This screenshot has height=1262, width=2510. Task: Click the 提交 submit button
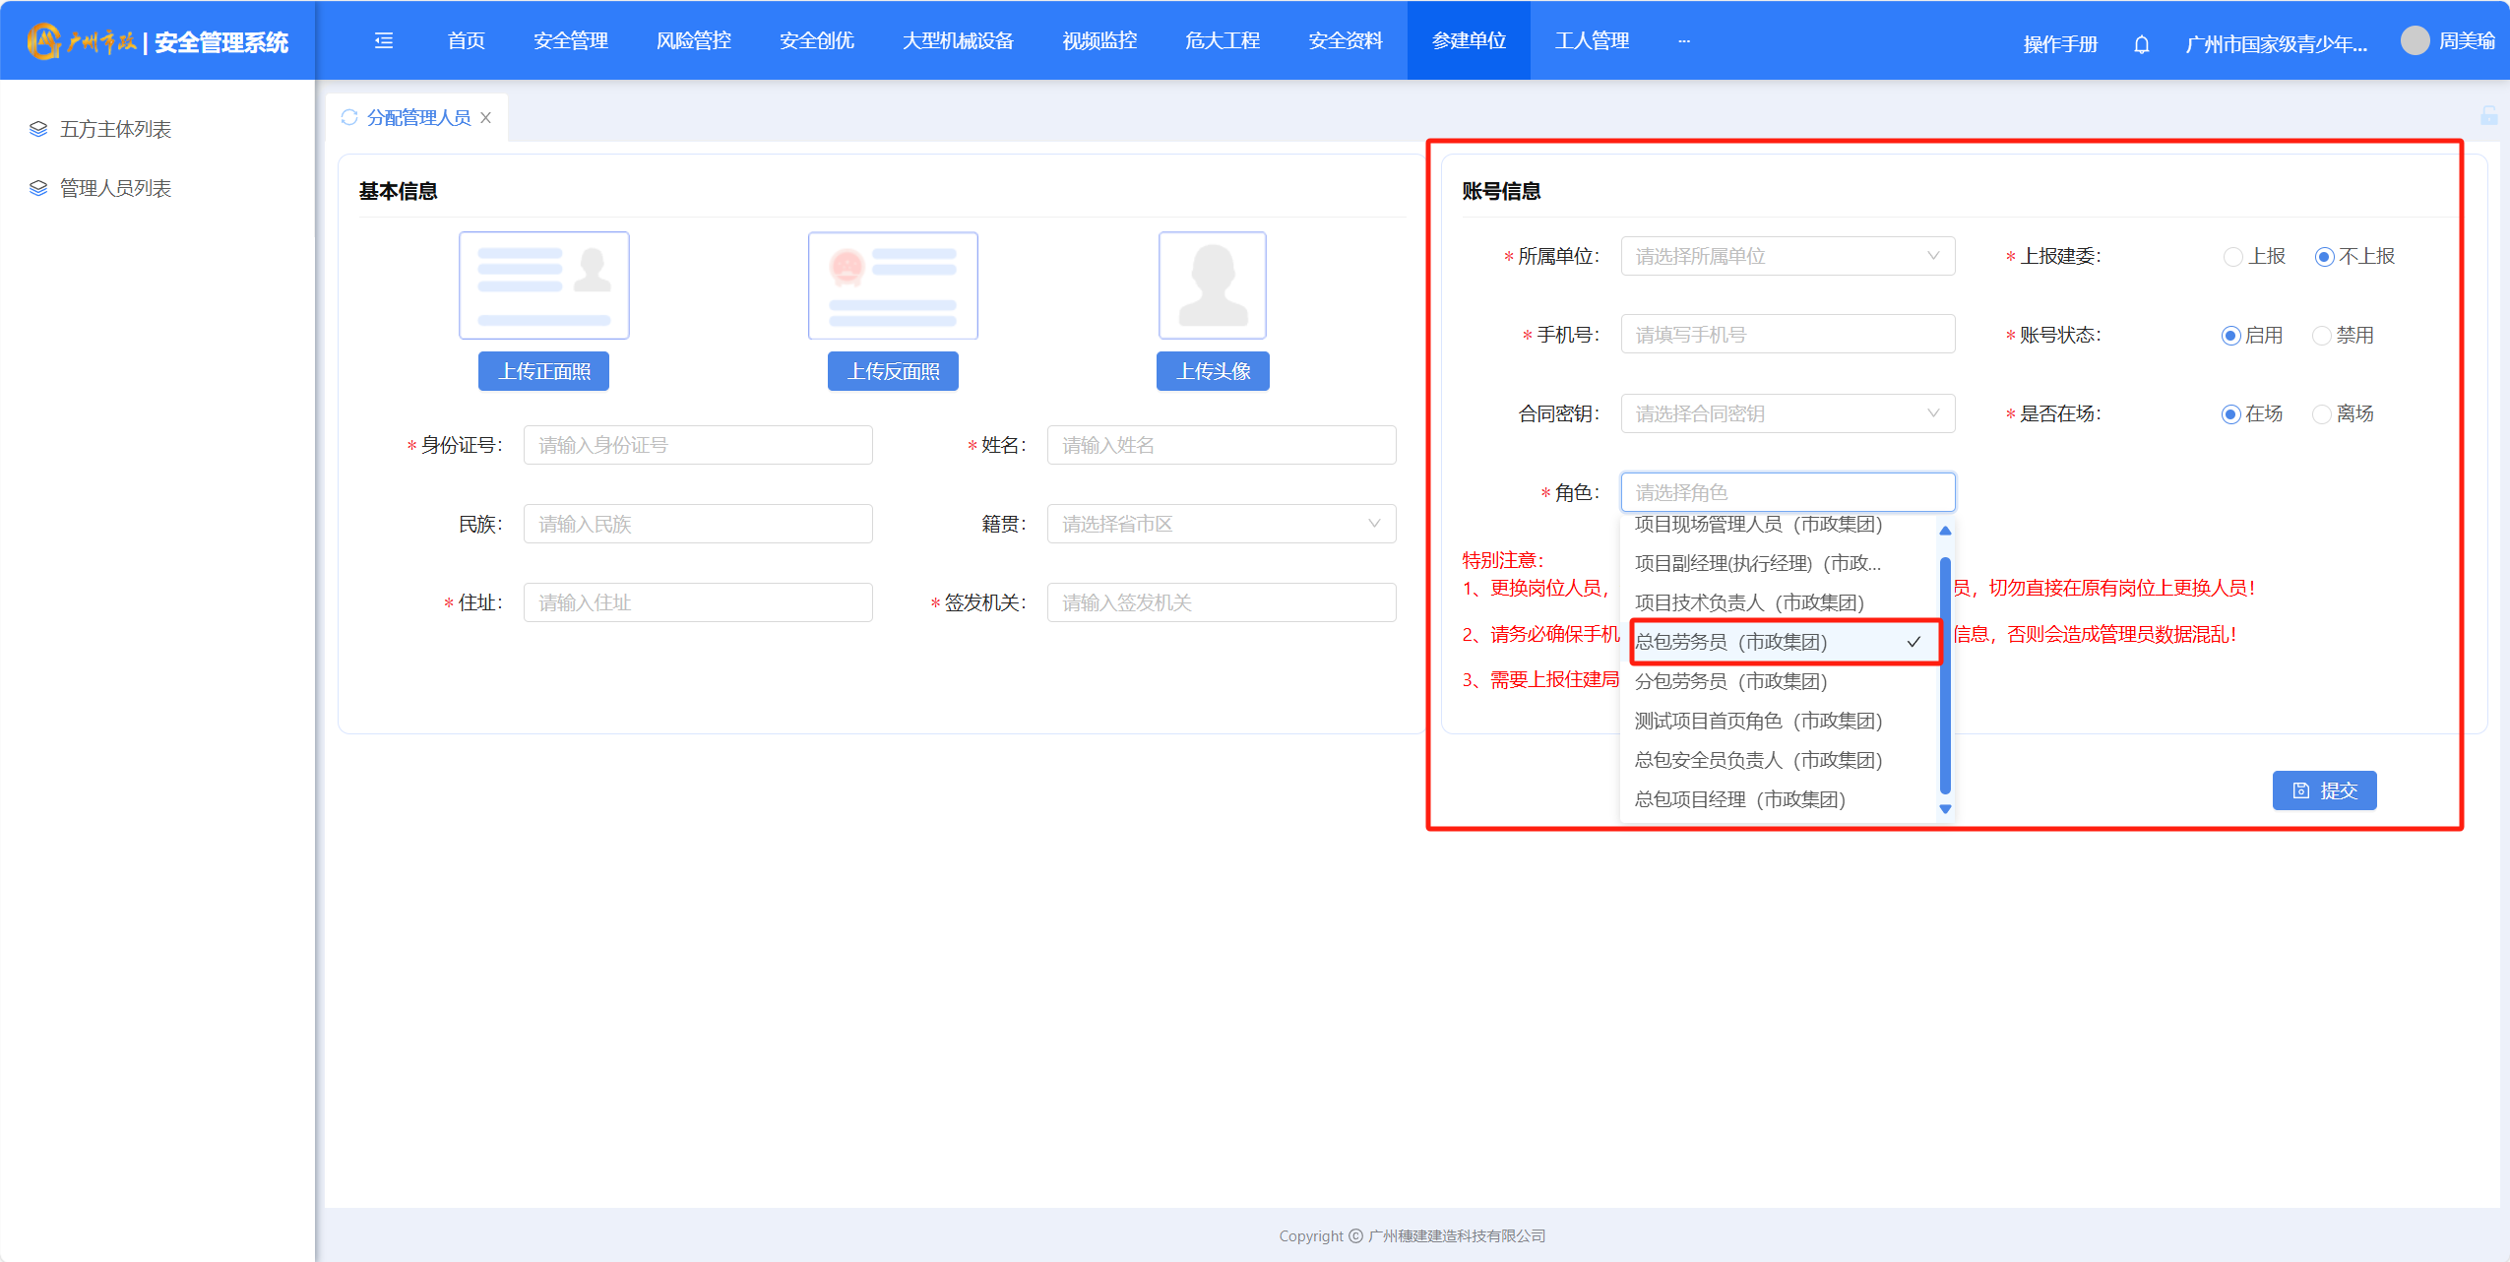[x=2324, y=790]
